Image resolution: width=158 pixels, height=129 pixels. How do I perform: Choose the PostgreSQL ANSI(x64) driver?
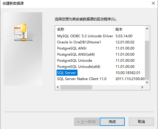point(76,54)
